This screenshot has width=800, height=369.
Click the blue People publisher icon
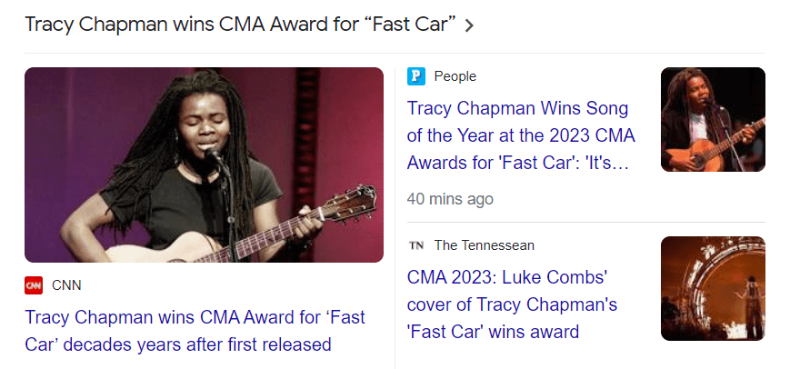tap(416, 76)
